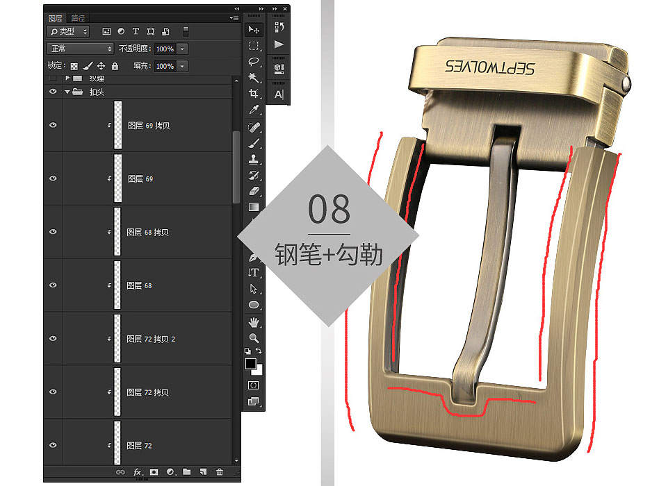Screen dimensions: 659x486
Task: Select the Gradient tool
Action: (254, 207)
